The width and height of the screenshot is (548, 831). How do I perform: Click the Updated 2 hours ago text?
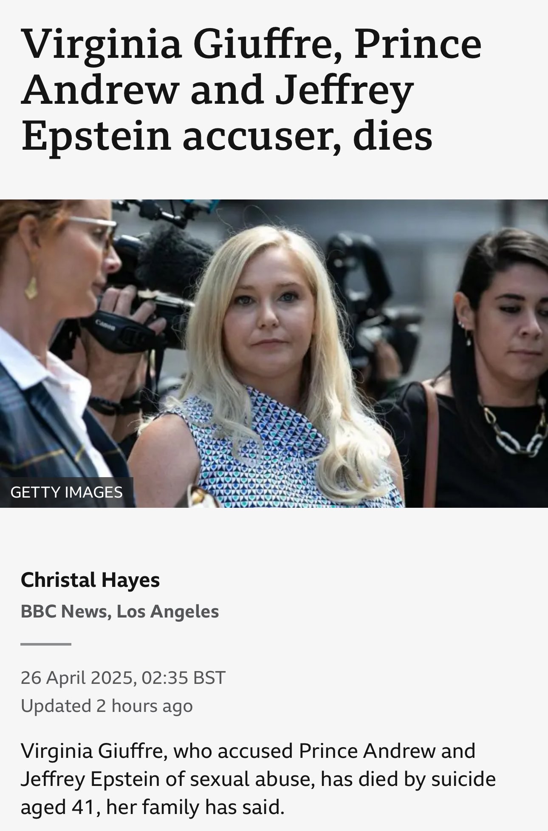107,706
